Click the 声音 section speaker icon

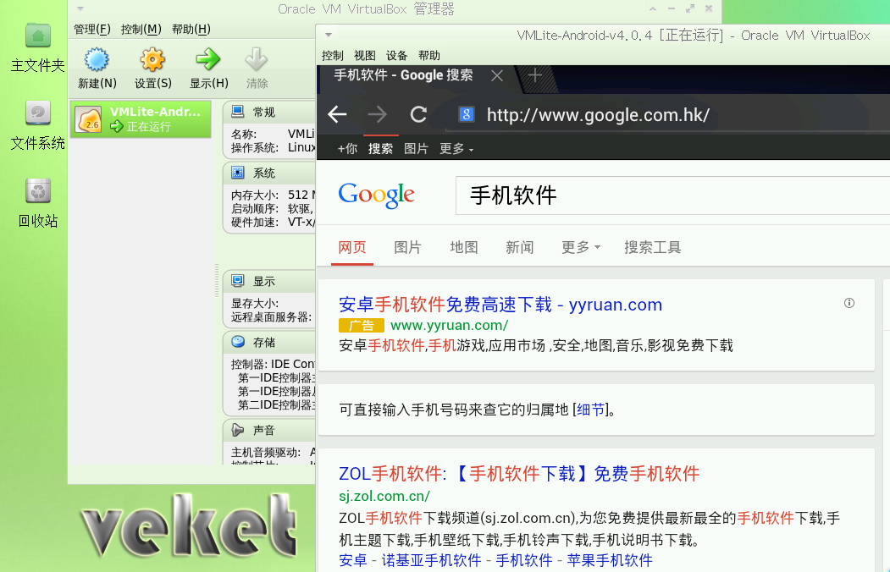(238, 430)
